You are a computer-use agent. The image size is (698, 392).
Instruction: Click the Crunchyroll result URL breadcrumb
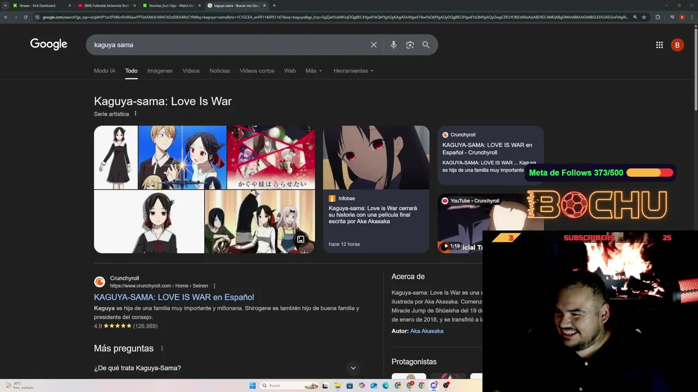tap(159, 286)
